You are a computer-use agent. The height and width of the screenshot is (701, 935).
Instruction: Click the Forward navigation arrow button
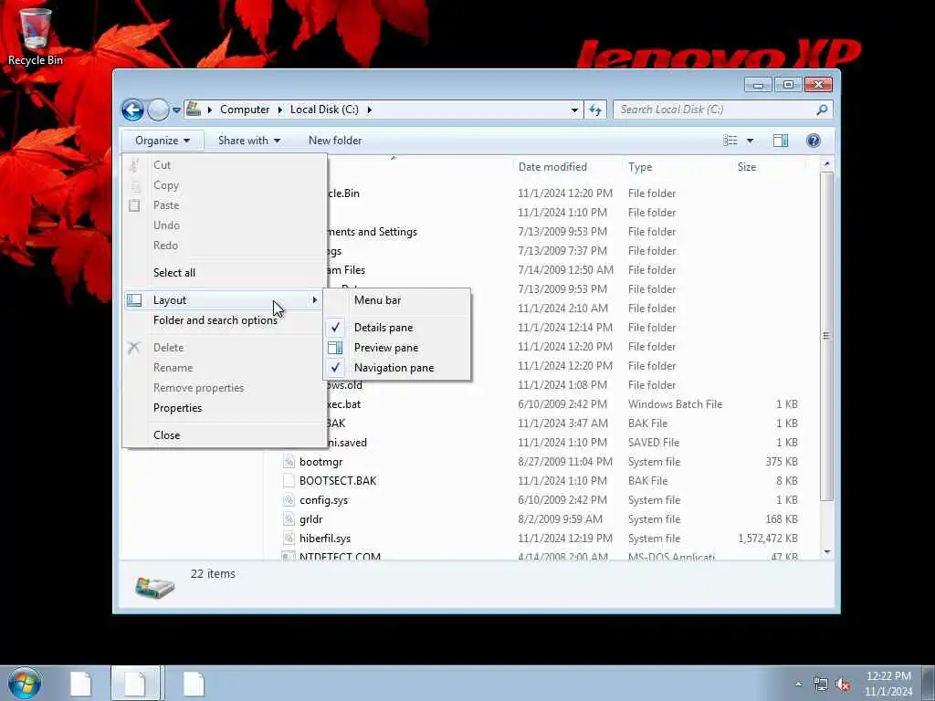[x=158, y=110]
